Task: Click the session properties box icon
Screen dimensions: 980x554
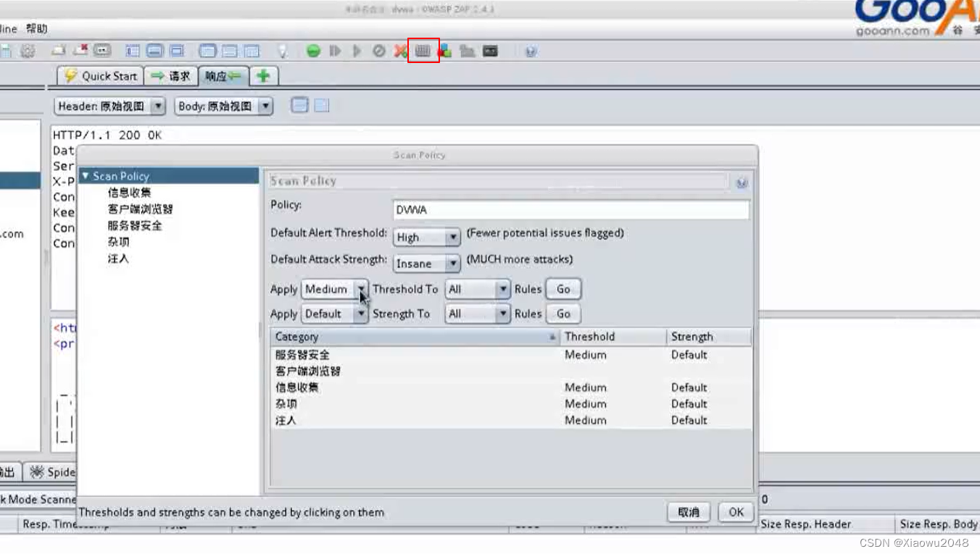Action: [103, 51]
